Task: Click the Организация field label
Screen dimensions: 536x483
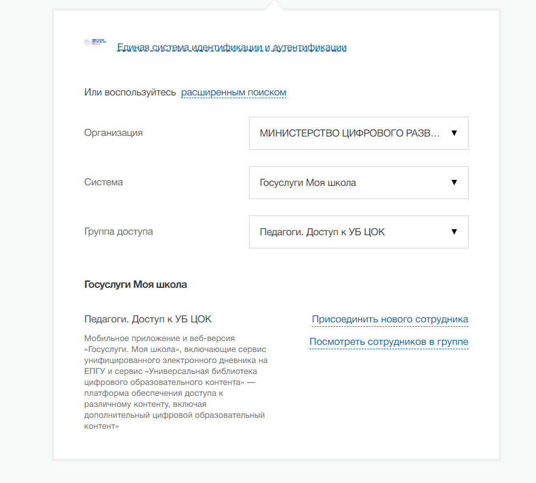Action: click(114, 133)
